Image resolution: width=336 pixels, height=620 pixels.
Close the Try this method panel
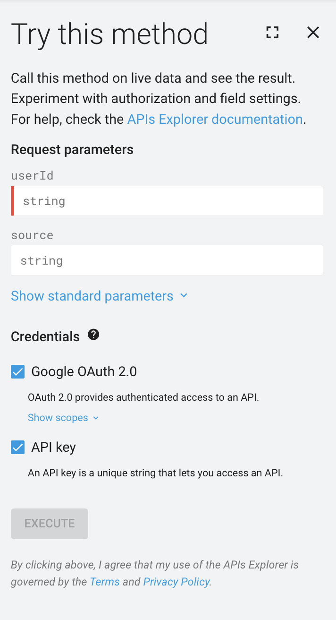click(x=313, y=33)
